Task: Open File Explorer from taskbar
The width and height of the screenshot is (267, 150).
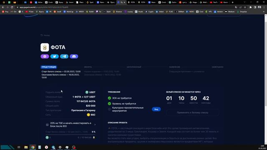Action: coord(26,147)
